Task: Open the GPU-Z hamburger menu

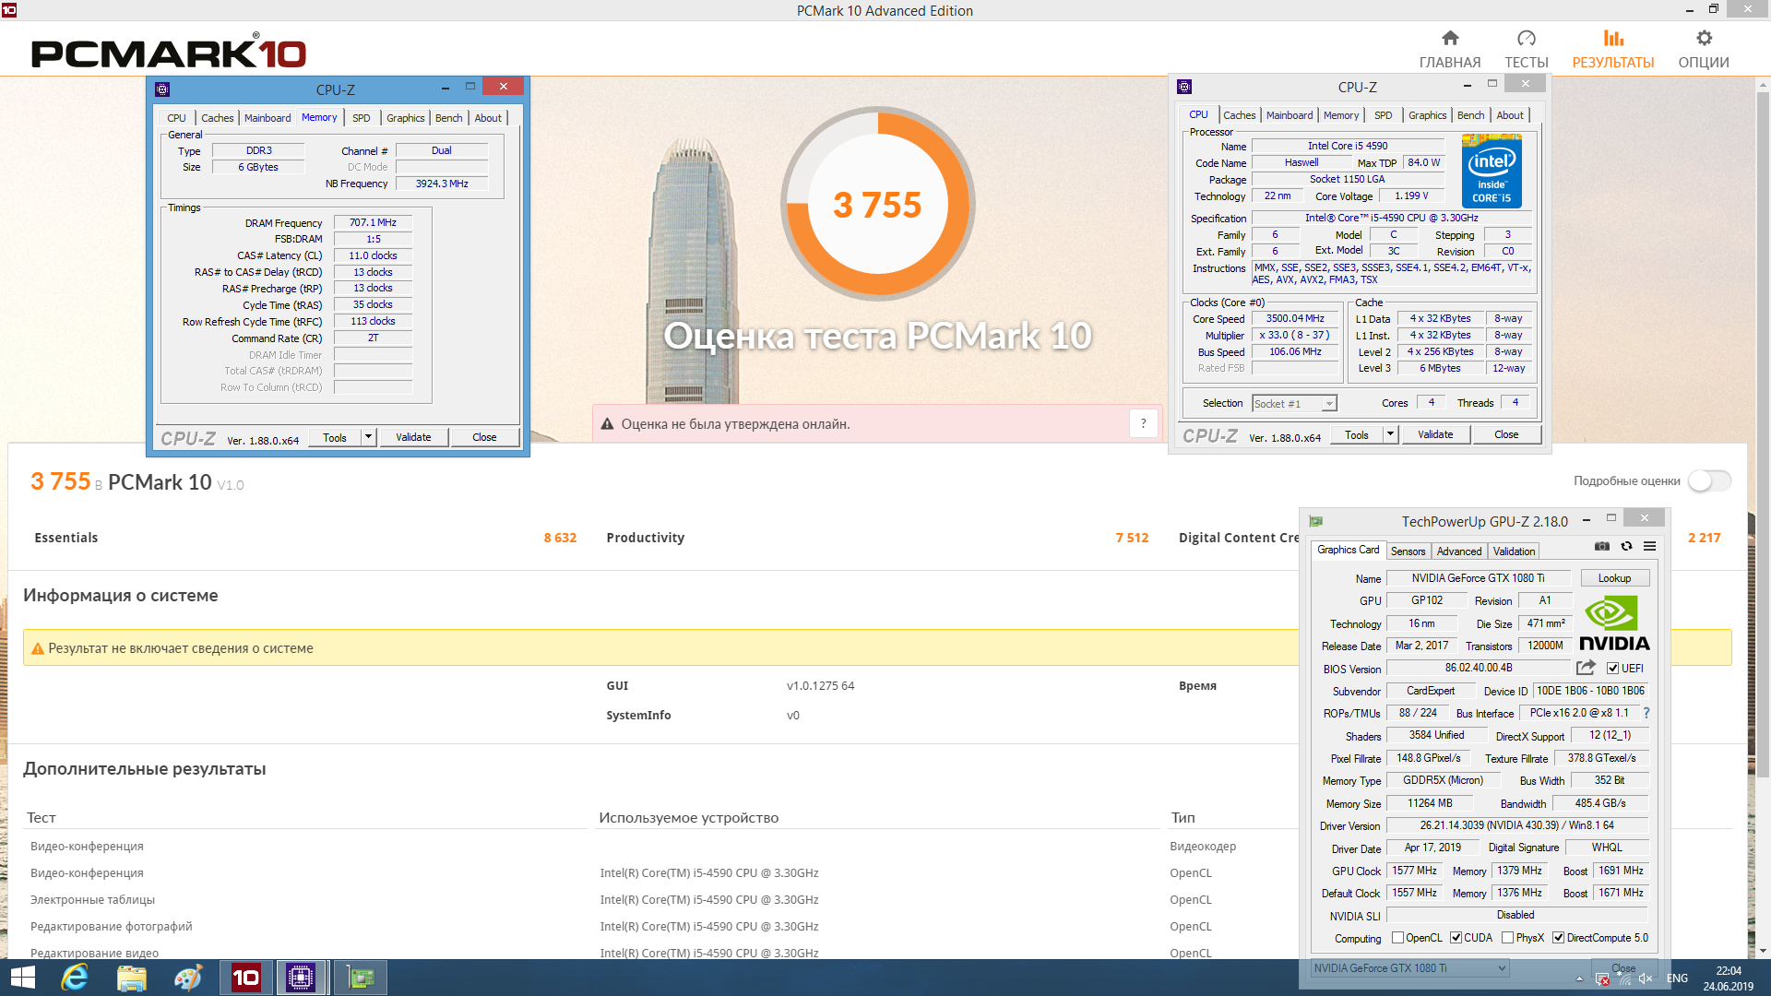Action: (x=1650, y=547)
